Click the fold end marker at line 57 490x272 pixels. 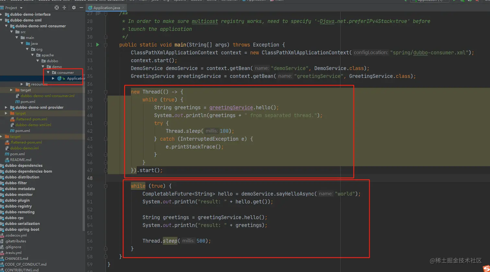106,249
